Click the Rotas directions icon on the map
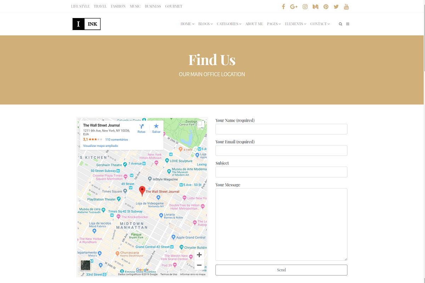425x283 pixels. (141, 128)
